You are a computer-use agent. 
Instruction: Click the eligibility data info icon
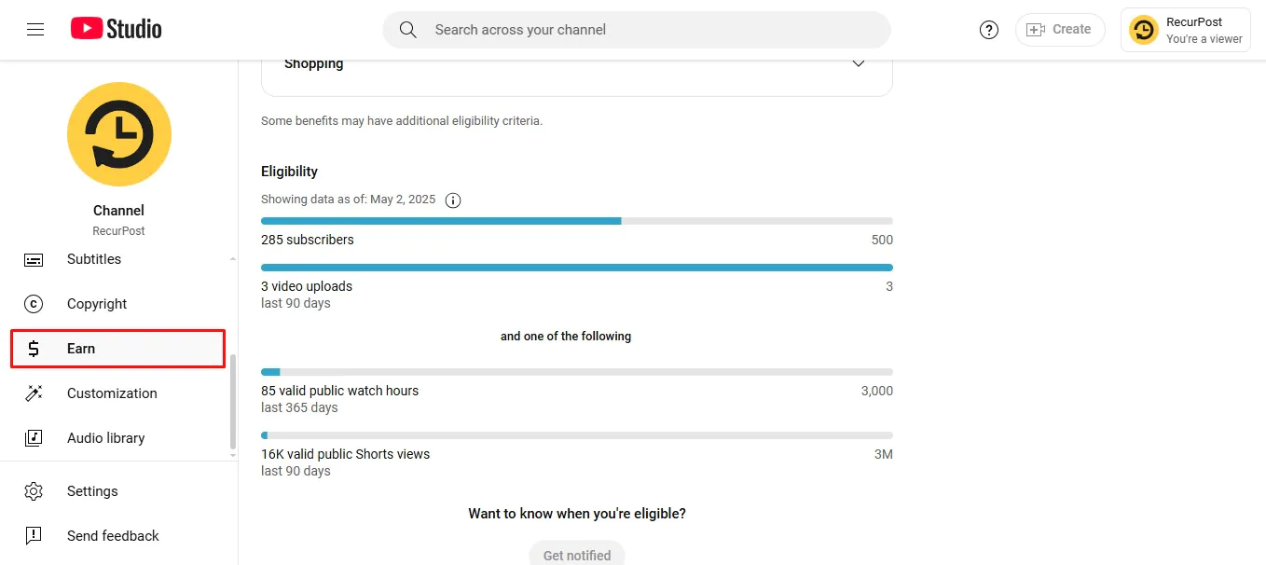453,200
